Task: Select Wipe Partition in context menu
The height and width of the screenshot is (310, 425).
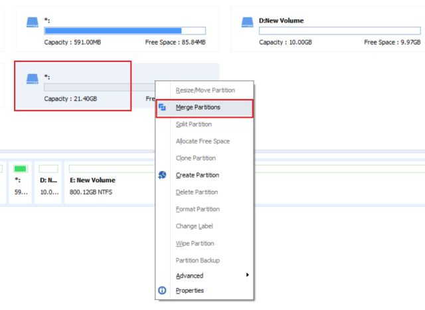Action: (x=195, y=243)
